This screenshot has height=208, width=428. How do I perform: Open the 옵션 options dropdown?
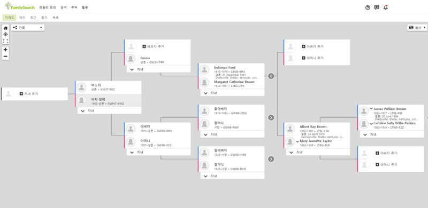point(417,28)
